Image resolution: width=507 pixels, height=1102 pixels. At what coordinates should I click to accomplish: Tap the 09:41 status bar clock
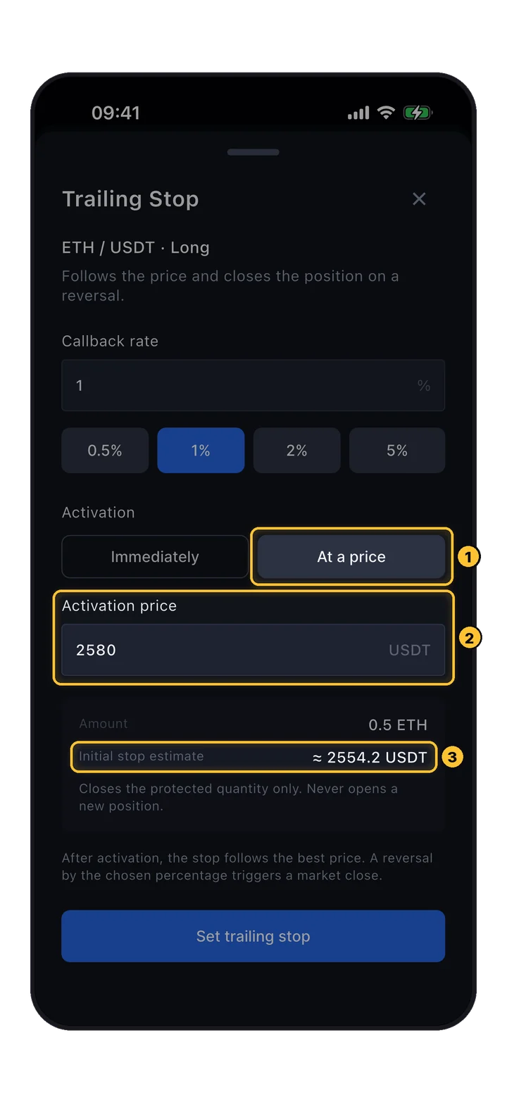tap(115, 113)
